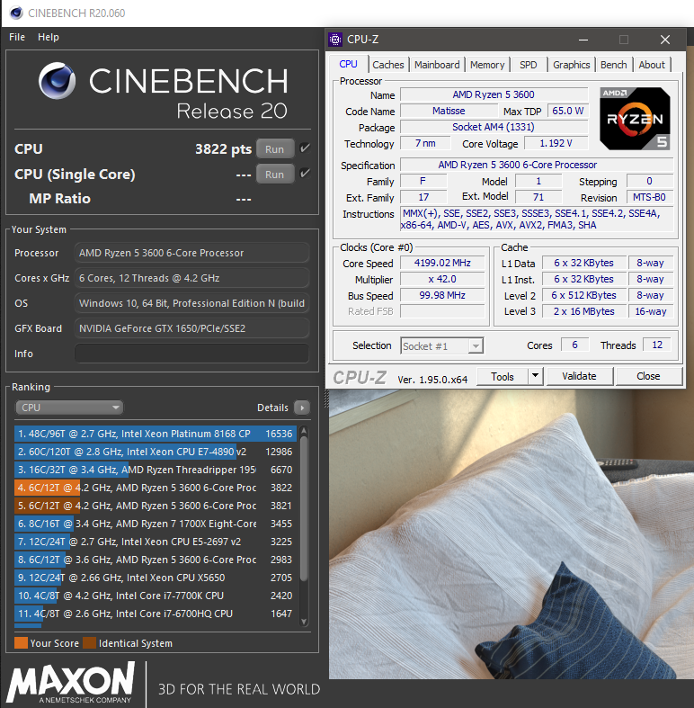Select ranking row Intel Xeon Platinum 8168

[x=156, y=434]
